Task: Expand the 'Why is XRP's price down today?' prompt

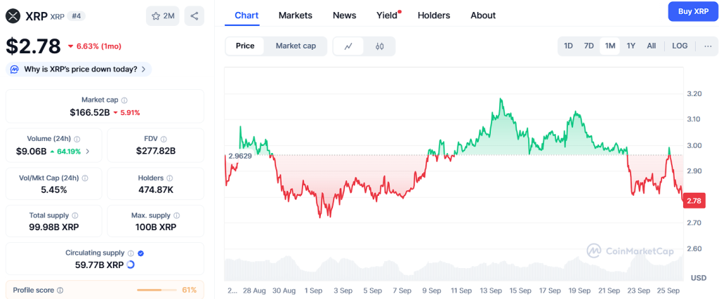Action: 79,69
